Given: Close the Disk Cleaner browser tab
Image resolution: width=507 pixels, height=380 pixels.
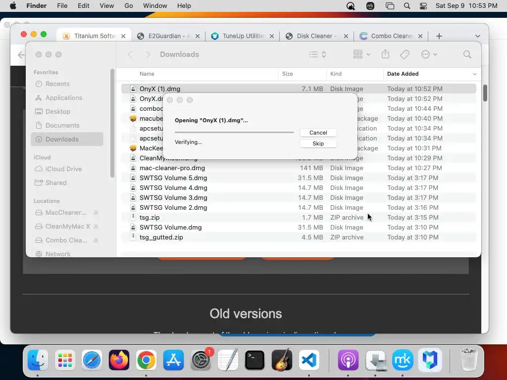Looking at the screenshot, I should (346, 36).
